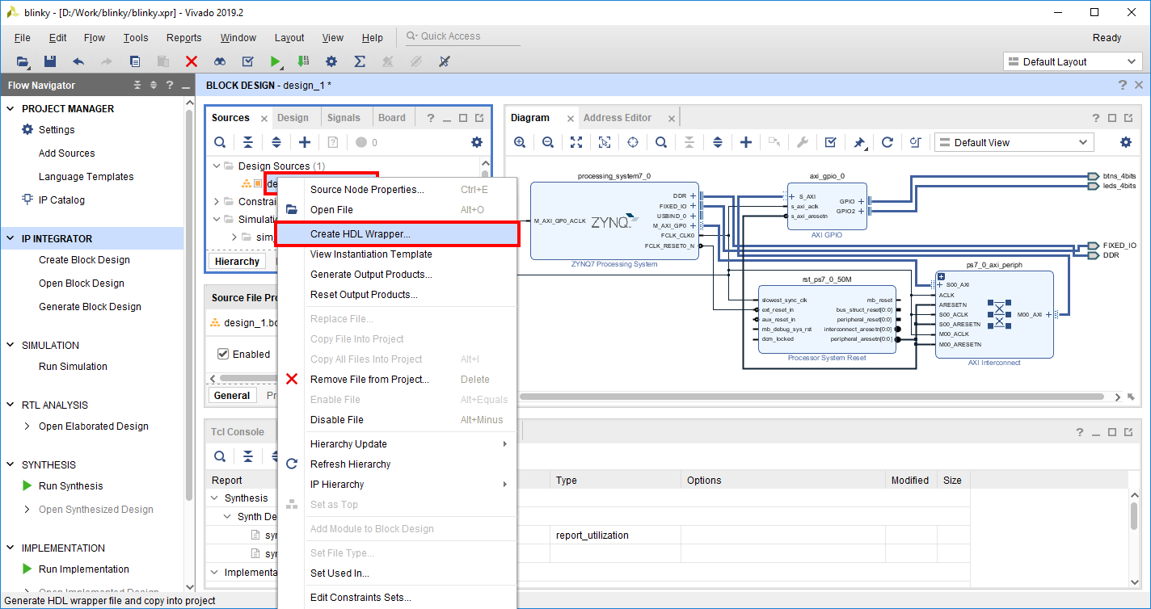The image size is (1151, 609).
Task: Click the Undo arrow in main toolbar
Action: click(78, 61)
